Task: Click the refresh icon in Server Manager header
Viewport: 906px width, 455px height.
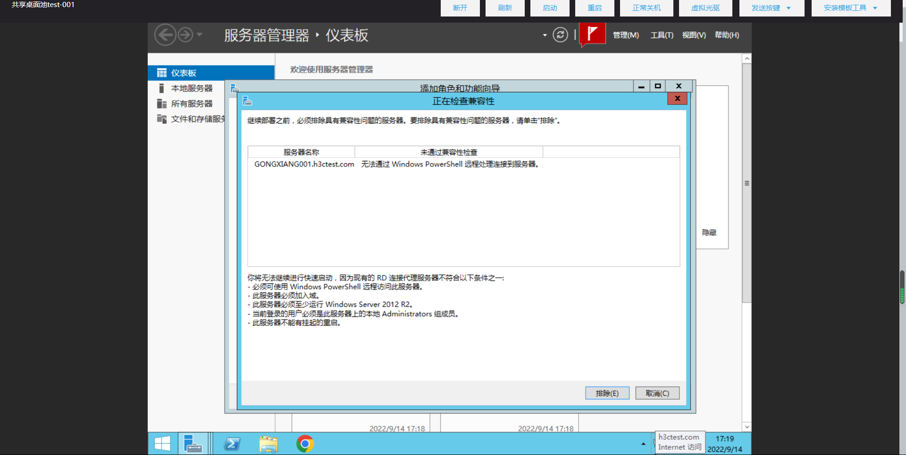Action: pos(560,35)
